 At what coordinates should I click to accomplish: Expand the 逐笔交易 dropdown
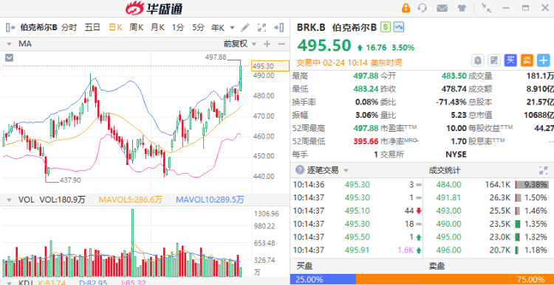tap(346, 171)
